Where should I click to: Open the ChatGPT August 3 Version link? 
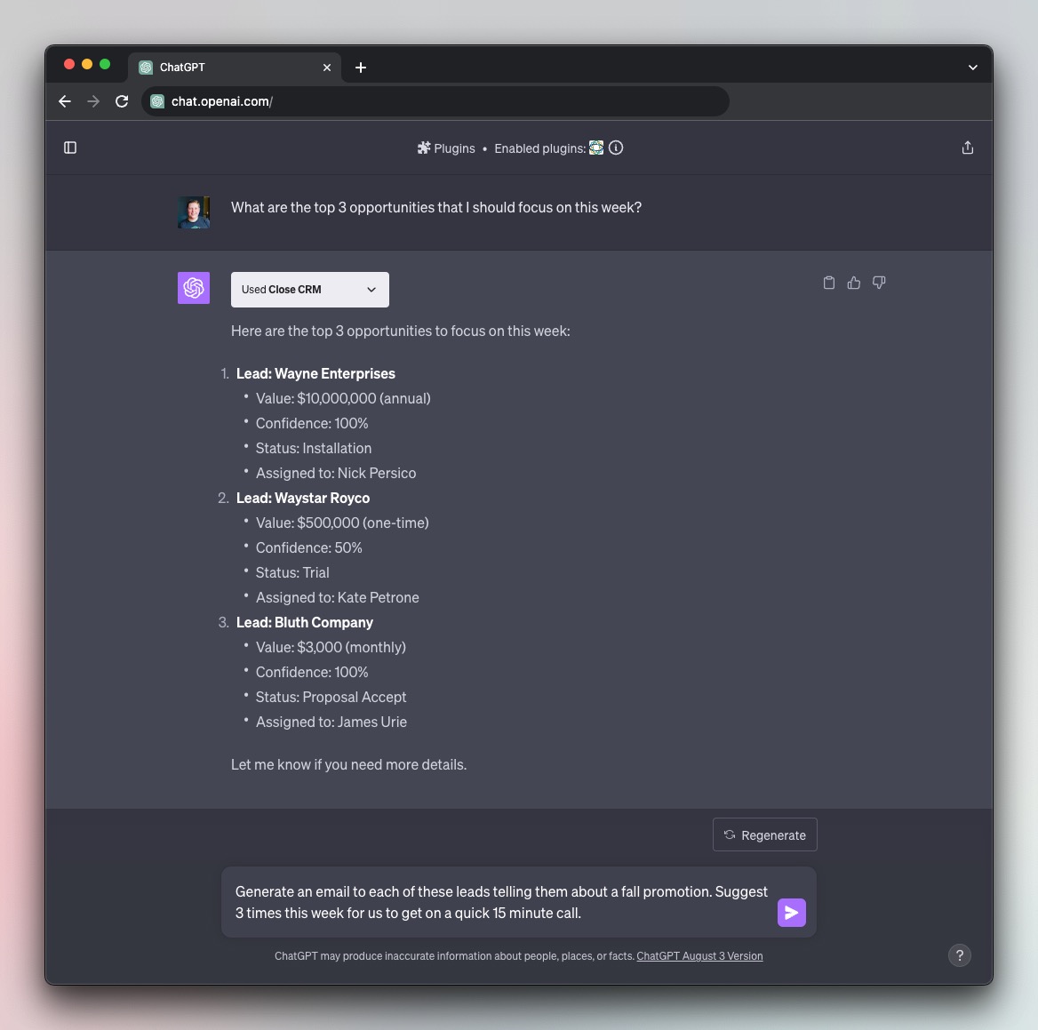click(699, 955)
